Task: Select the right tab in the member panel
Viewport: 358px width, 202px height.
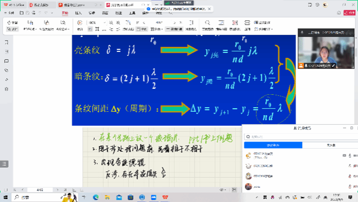Action: (329, 145)
